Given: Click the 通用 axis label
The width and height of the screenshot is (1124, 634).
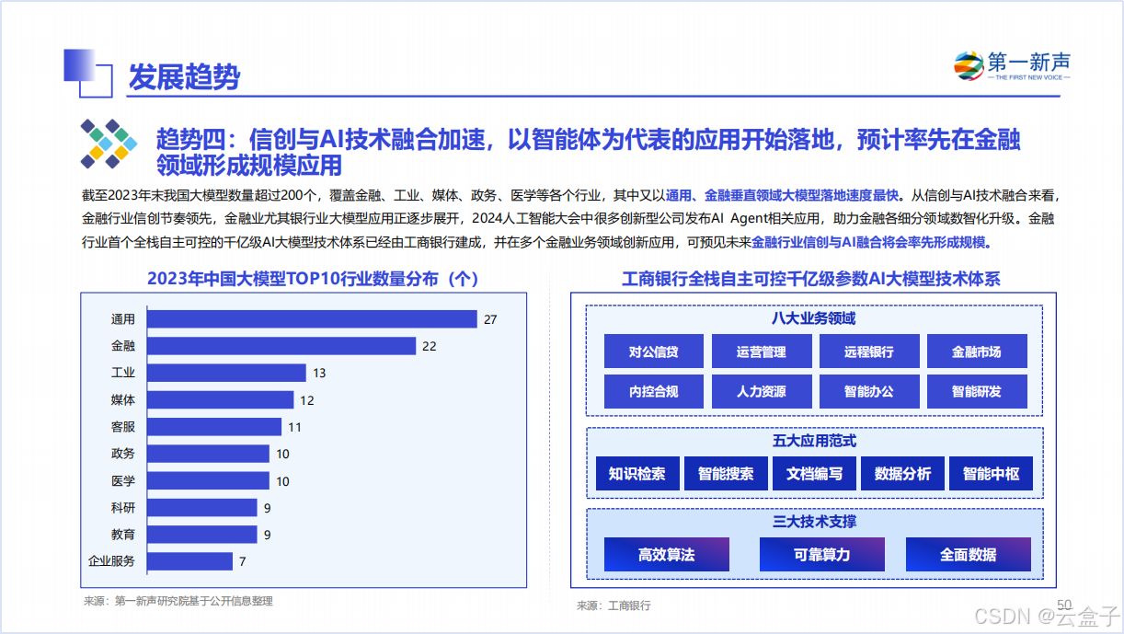Looking at the screenshot, I should 123,319.
